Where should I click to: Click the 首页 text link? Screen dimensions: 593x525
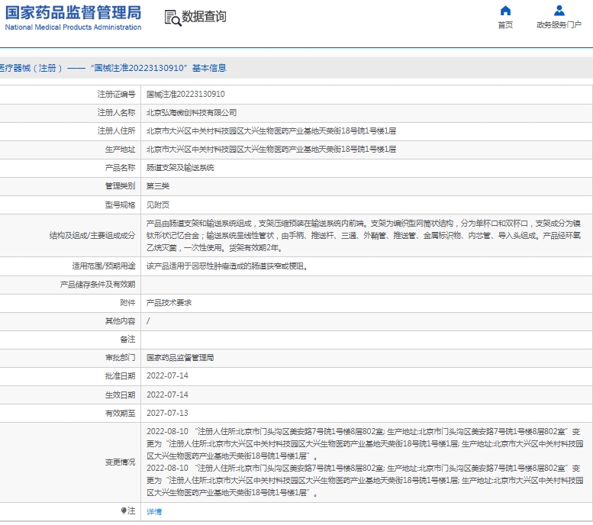(505, 25)
